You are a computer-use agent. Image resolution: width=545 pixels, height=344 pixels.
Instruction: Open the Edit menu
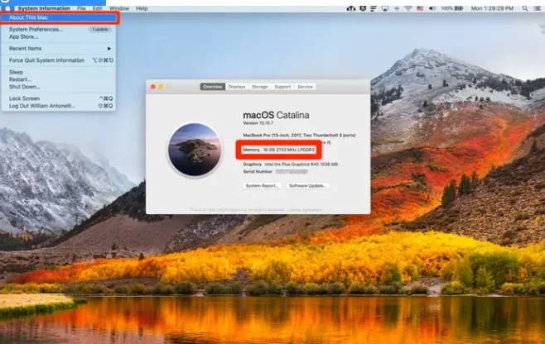tap(98, 8)
